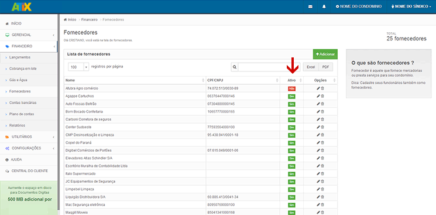
Task: Open the NOME DO SÍNDICO user dropdown
Action: (x=411, y=6)
